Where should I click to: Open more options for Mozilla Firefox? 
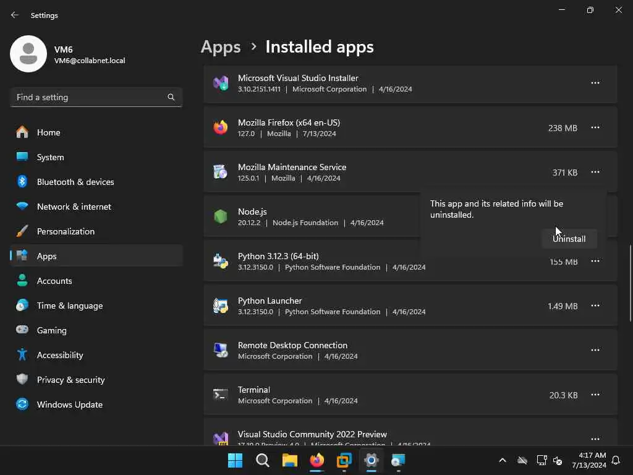point(595,127)
